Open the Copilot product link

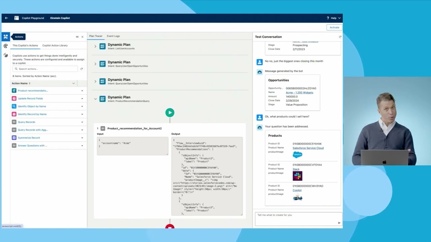297,190
